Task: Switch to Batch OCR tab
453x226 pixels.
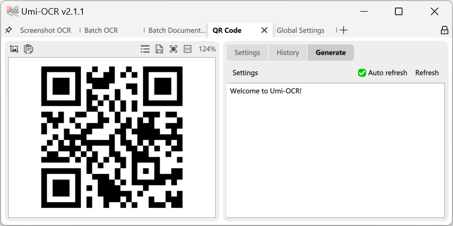Action: click(101, 30)
